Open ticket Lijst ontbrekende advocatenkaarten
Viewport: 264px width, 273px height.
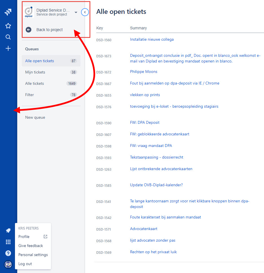[161, 169]
